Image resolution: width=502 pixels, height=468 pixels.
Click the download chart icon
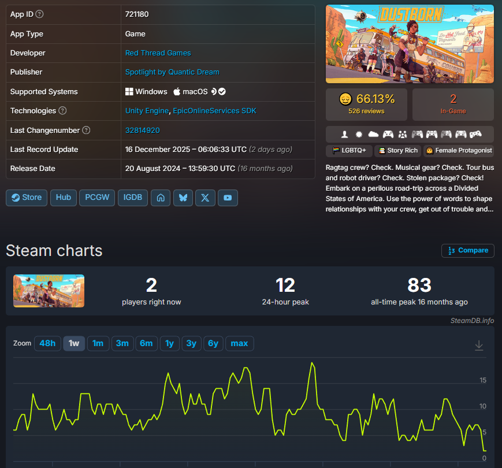[478, 346]
